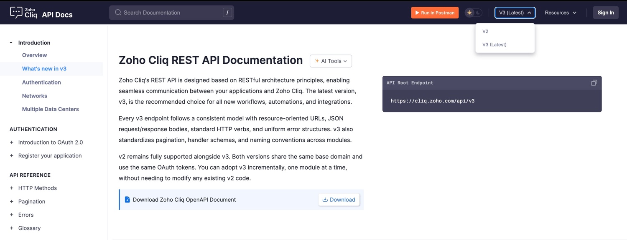
Task: Click the Zoho Cliq REST API Documentation title
Action: point(211,60)
